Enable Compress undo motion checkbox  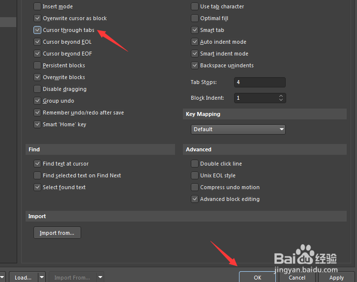coord(194,187)
